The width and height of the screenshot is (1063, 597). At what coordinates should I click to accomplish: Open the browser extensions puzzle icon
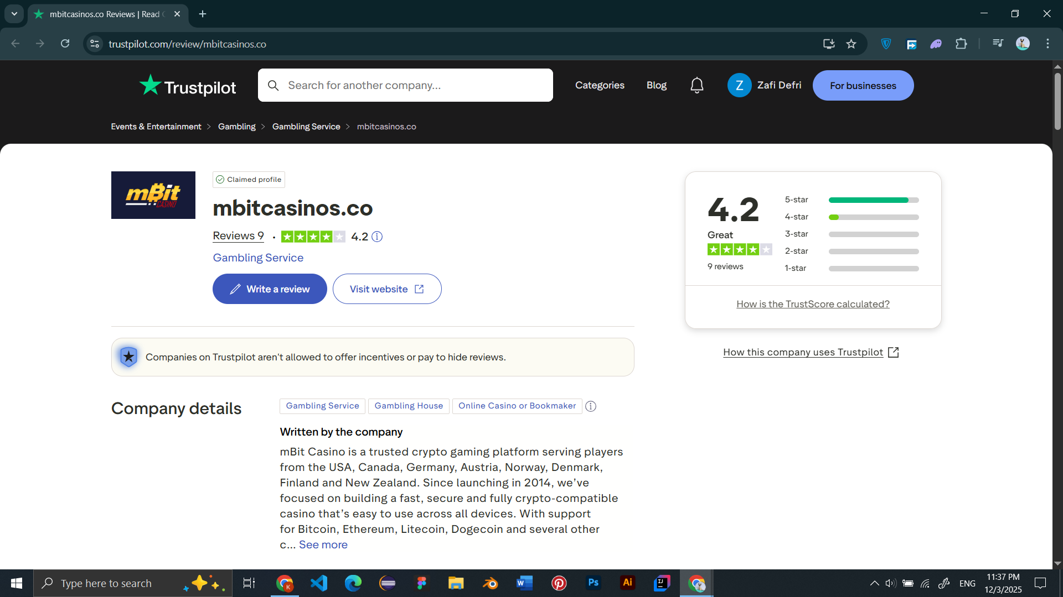(962, 44)
